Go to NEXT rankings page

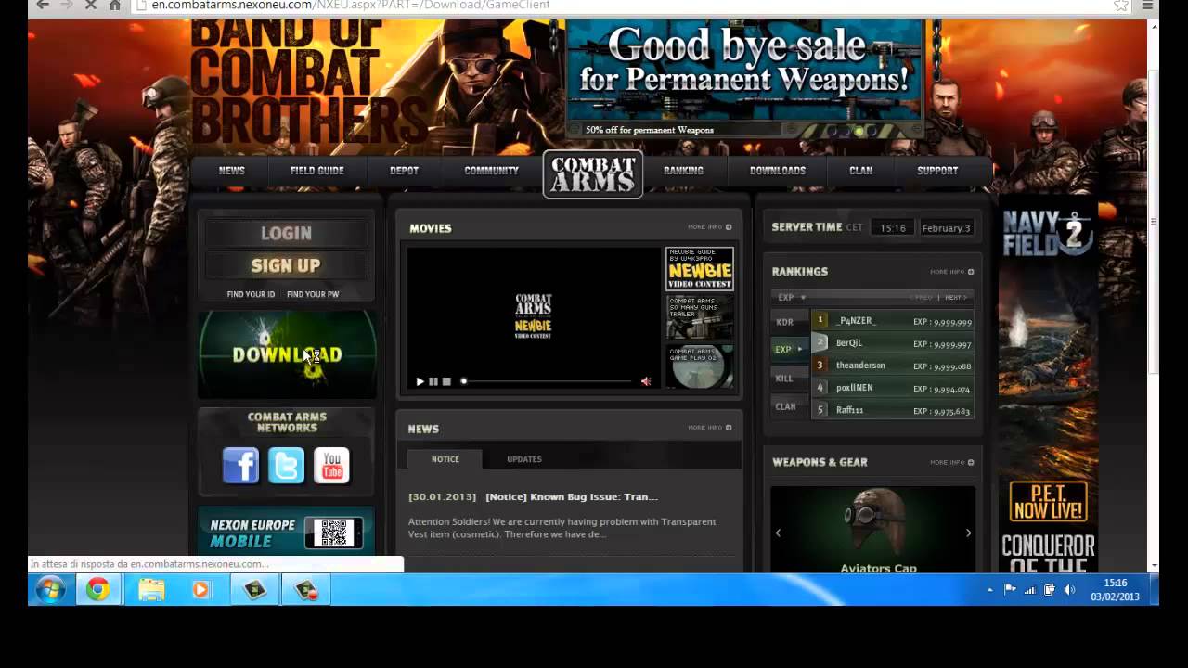pyautogui.click(x=956, y=298)
